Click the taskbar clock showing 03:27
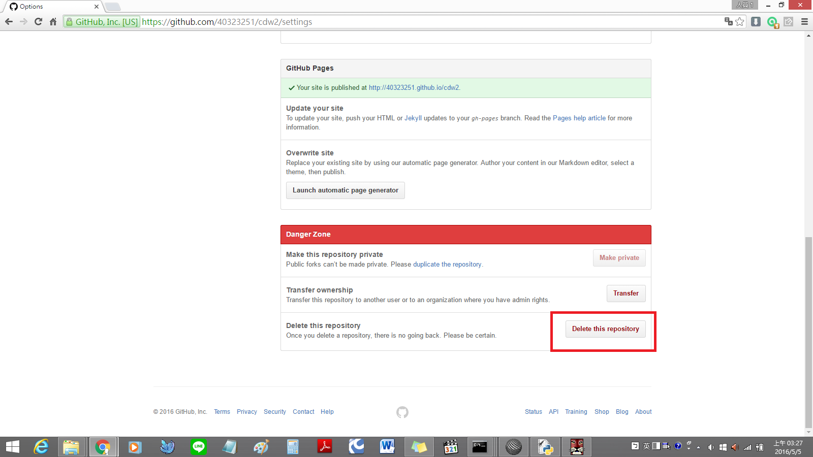The width and height of the screenshot is (813, 457). 788,447
